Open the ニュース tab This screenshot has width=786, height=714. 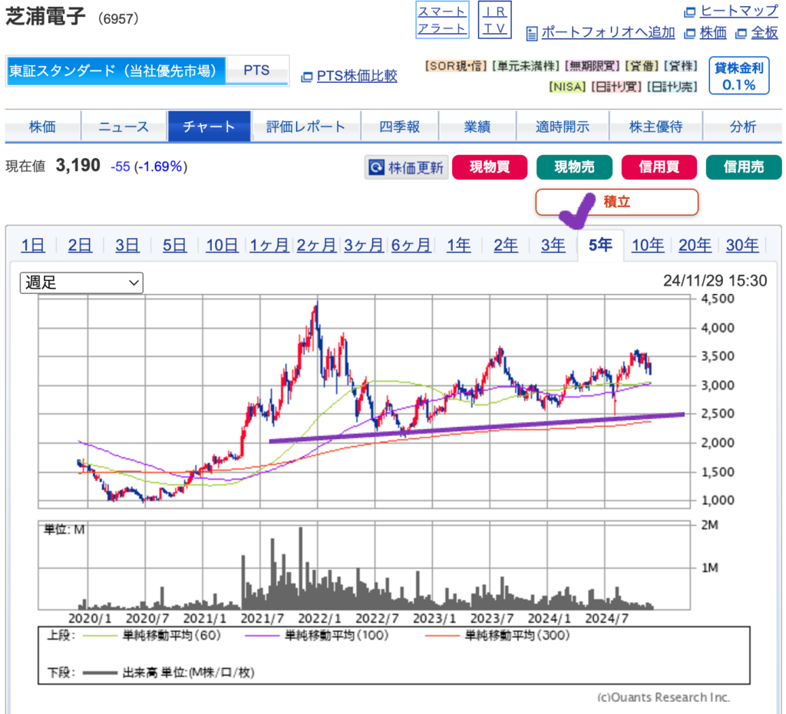[x=124, y=127]
